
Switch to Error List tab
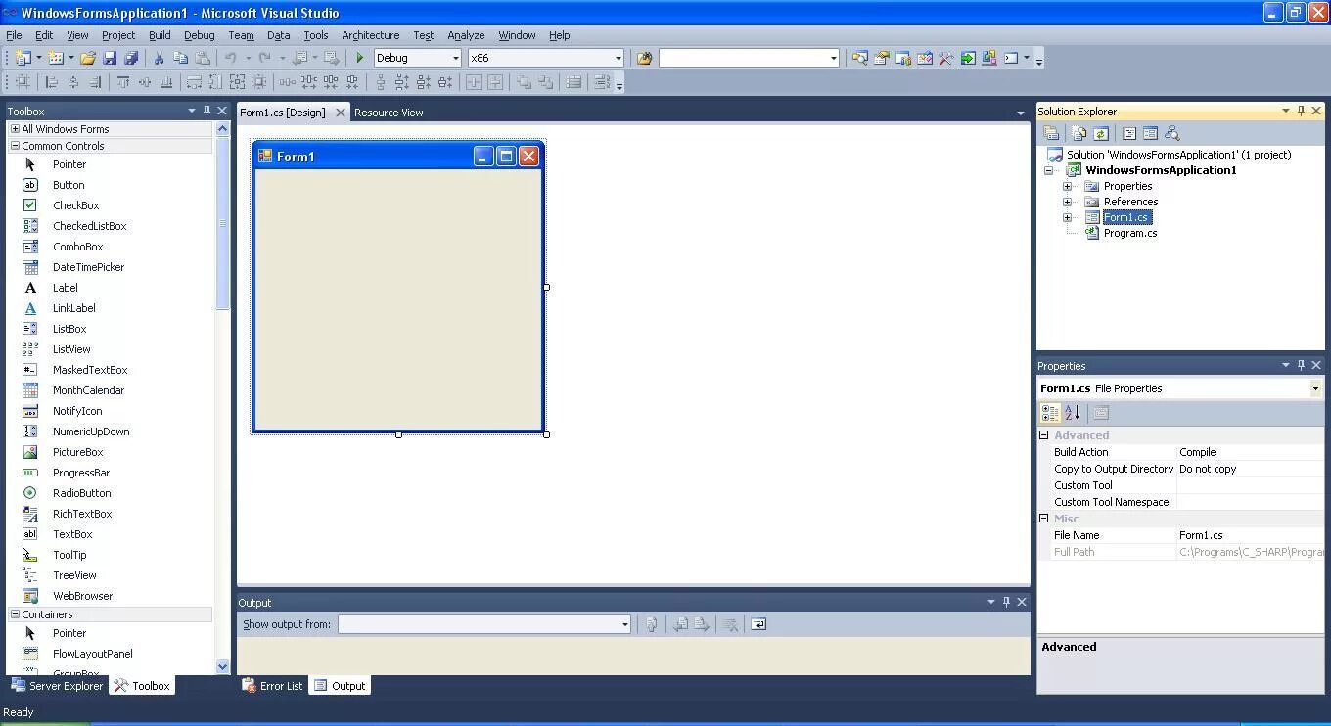[273, 686]
